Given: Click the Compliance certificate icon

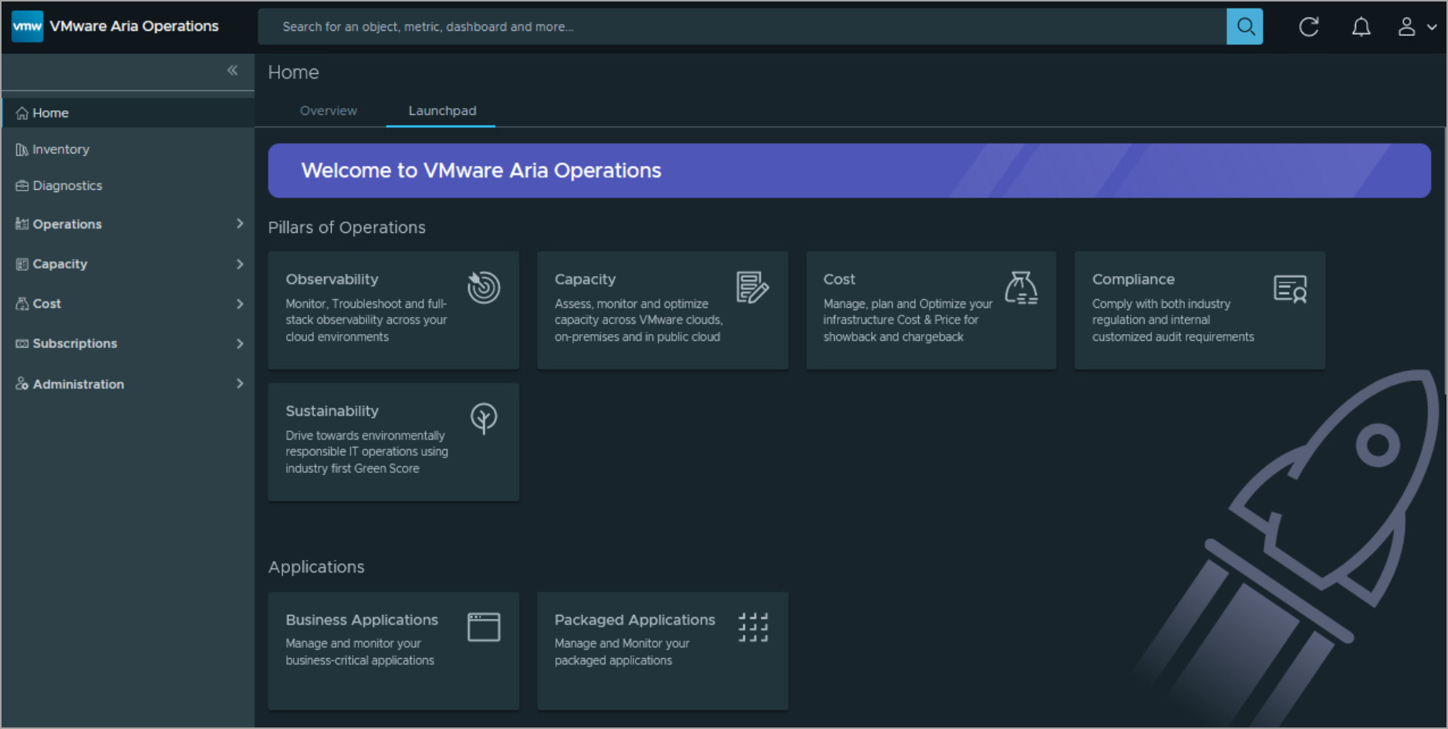Looking at the screenshot, I should 1290,289.
